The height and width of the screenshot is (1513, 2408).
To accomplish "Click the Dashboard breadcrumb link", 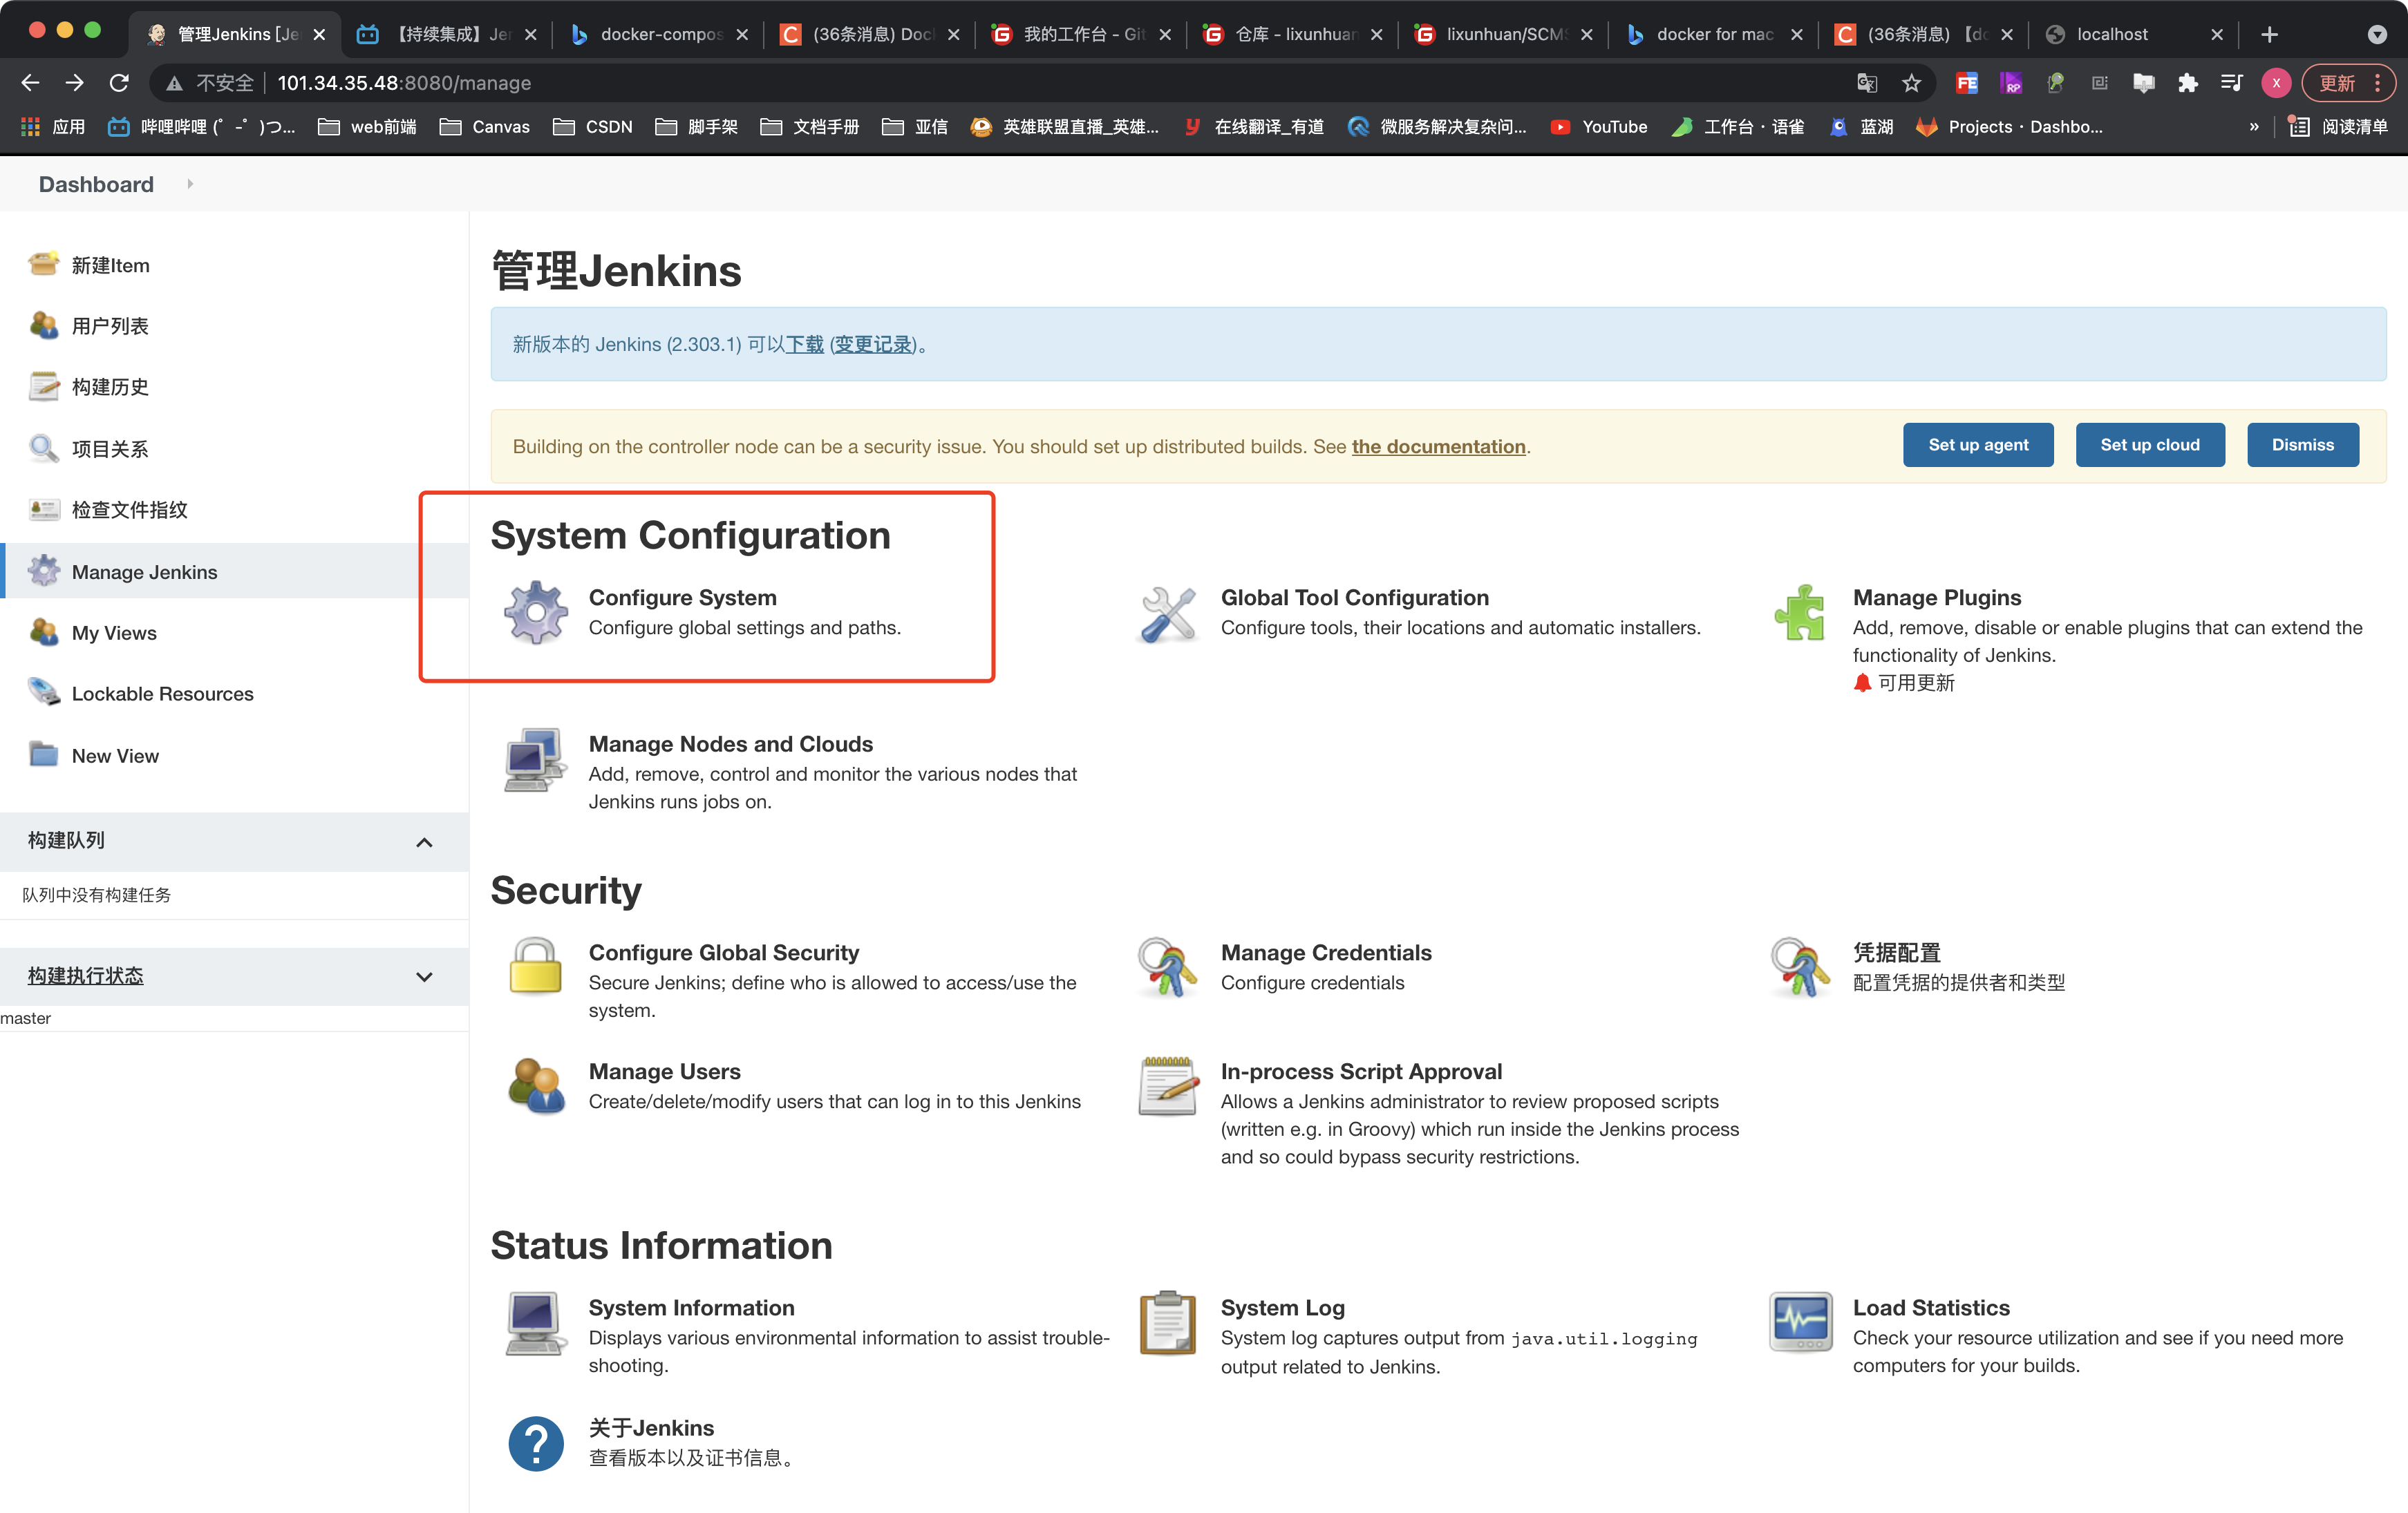I will [x=96, y=184].
